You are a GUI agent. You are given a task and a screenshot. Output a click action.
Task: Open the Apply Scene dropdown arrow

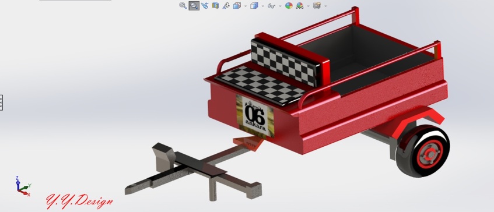308,6
